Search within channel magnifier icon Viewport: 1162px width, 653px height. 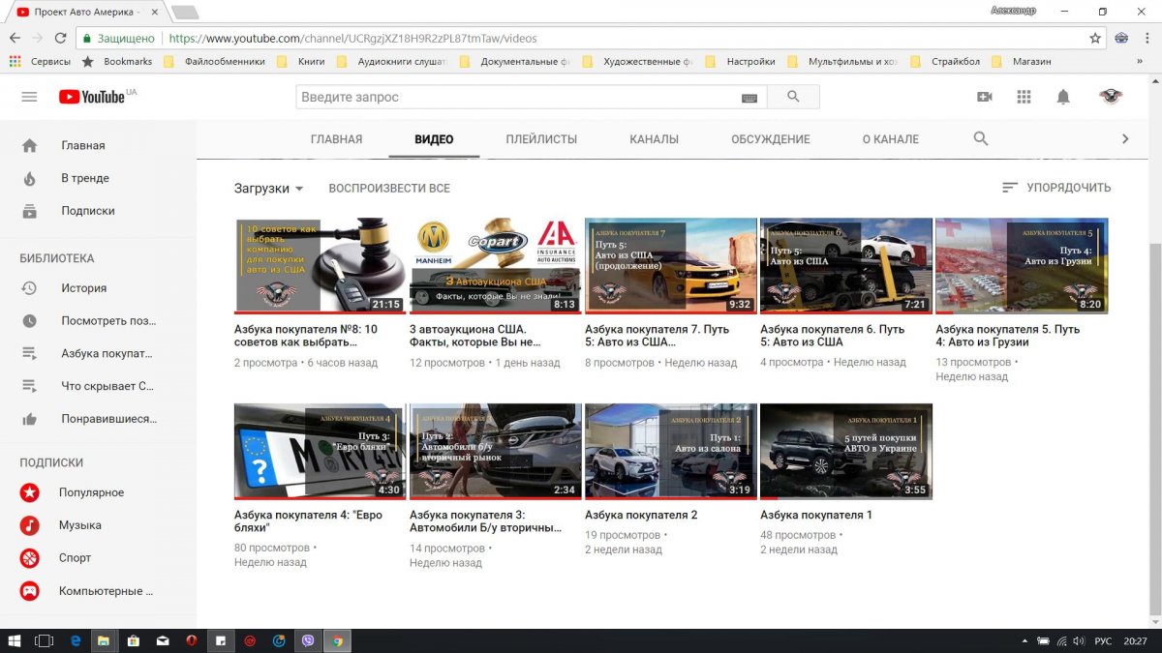(981, 138)
